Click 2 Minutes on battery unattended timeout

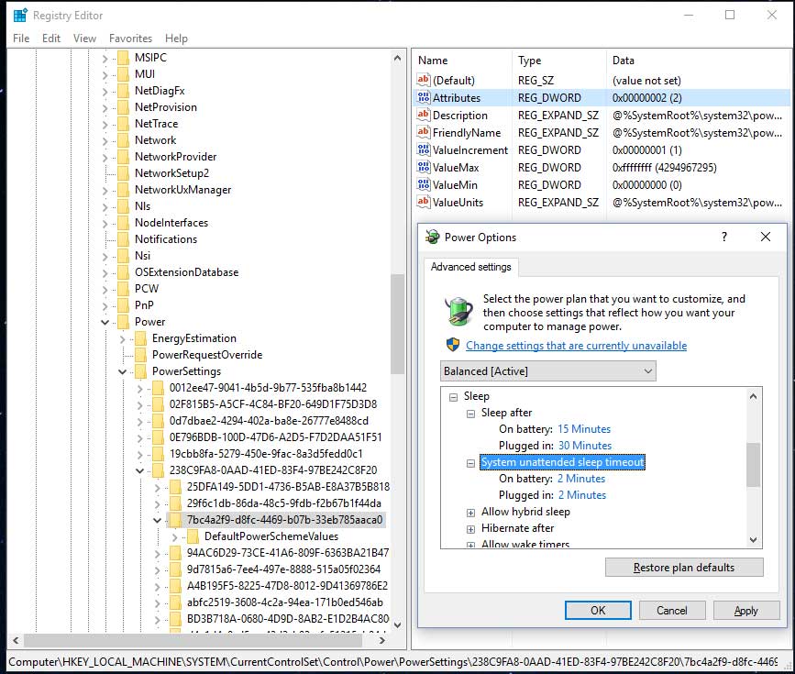[x=581, y=479]
